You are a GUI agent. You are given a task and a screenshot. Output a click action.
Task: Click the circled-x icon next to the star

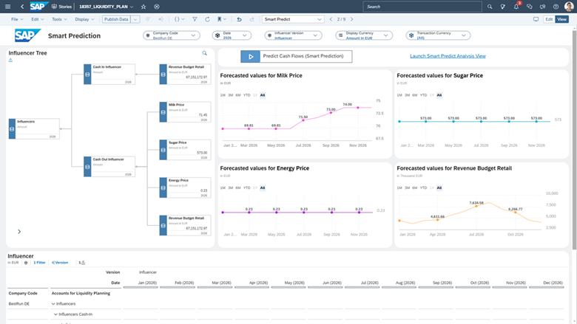(x=157, y=7)
